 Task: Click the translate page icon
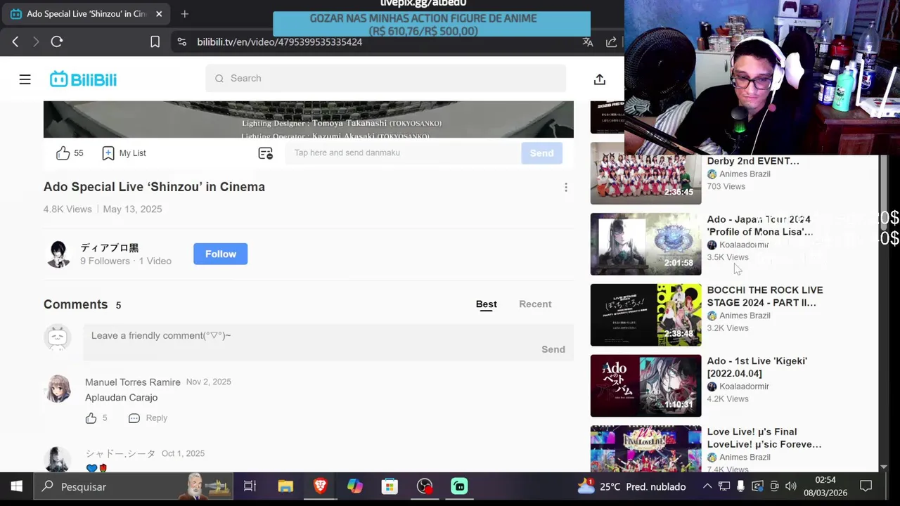click(588, 42)
